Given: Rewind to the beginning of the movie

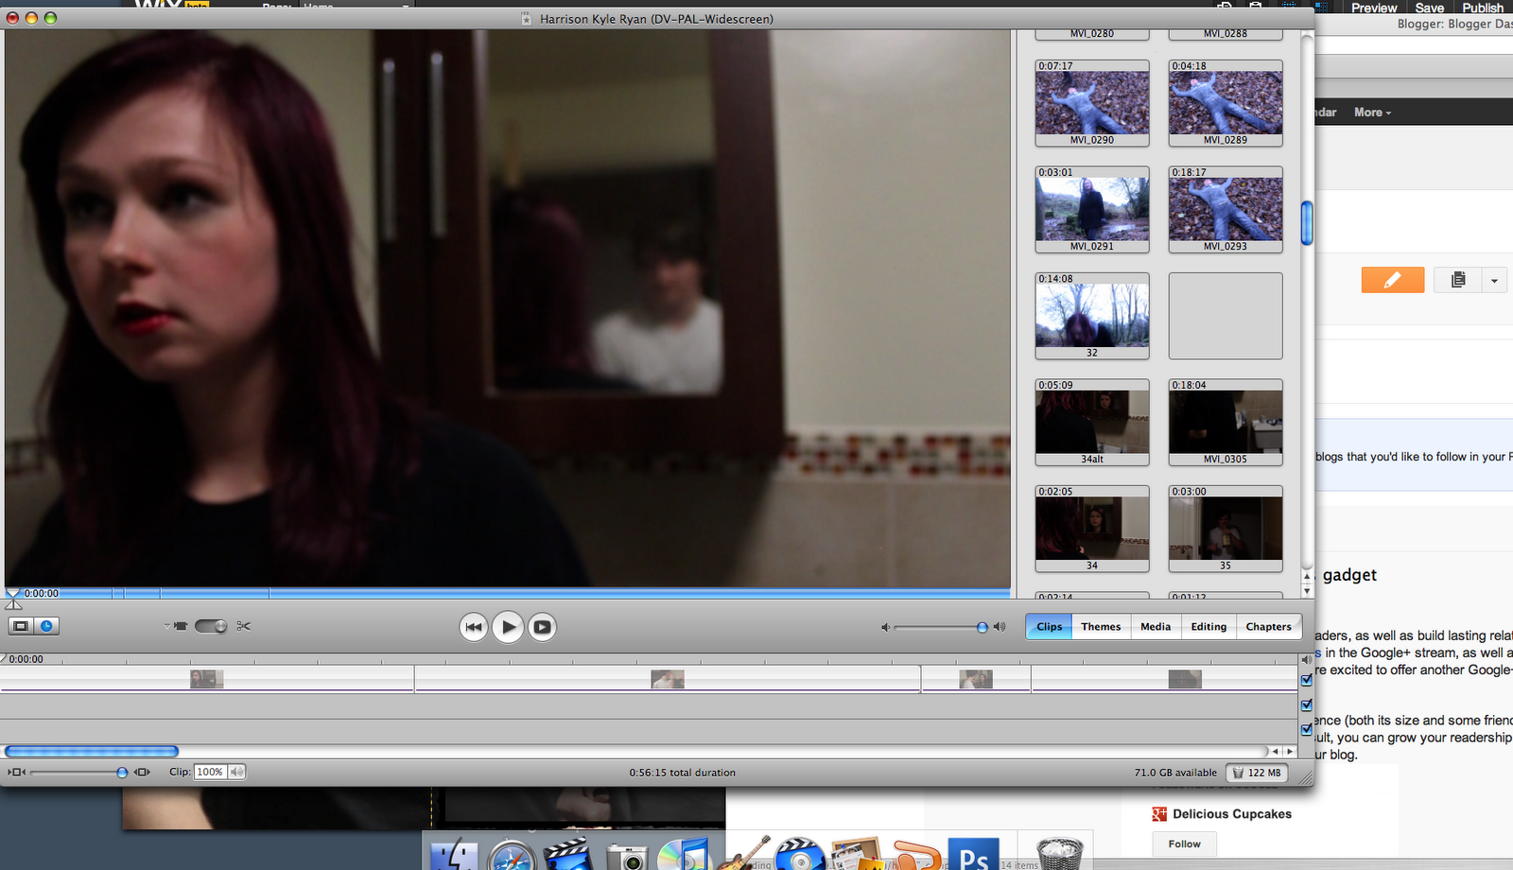Looking at the screenshot, I should tap(474, 627).
